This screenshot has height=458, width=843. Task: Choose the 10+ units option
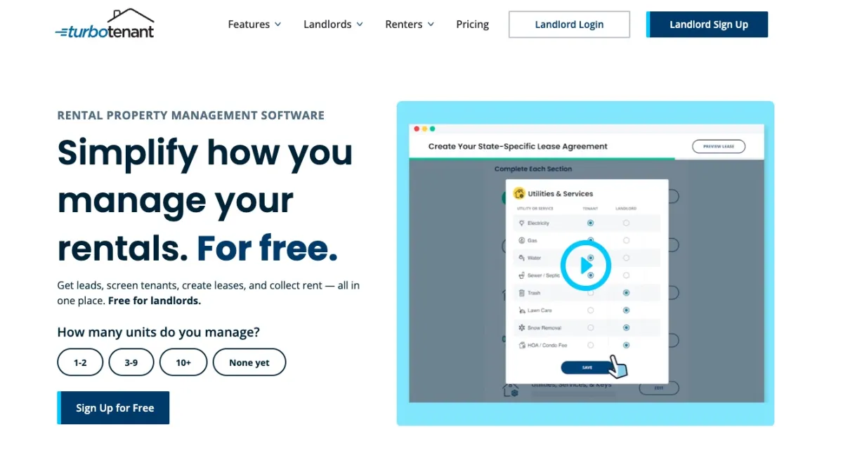[183, 362]
